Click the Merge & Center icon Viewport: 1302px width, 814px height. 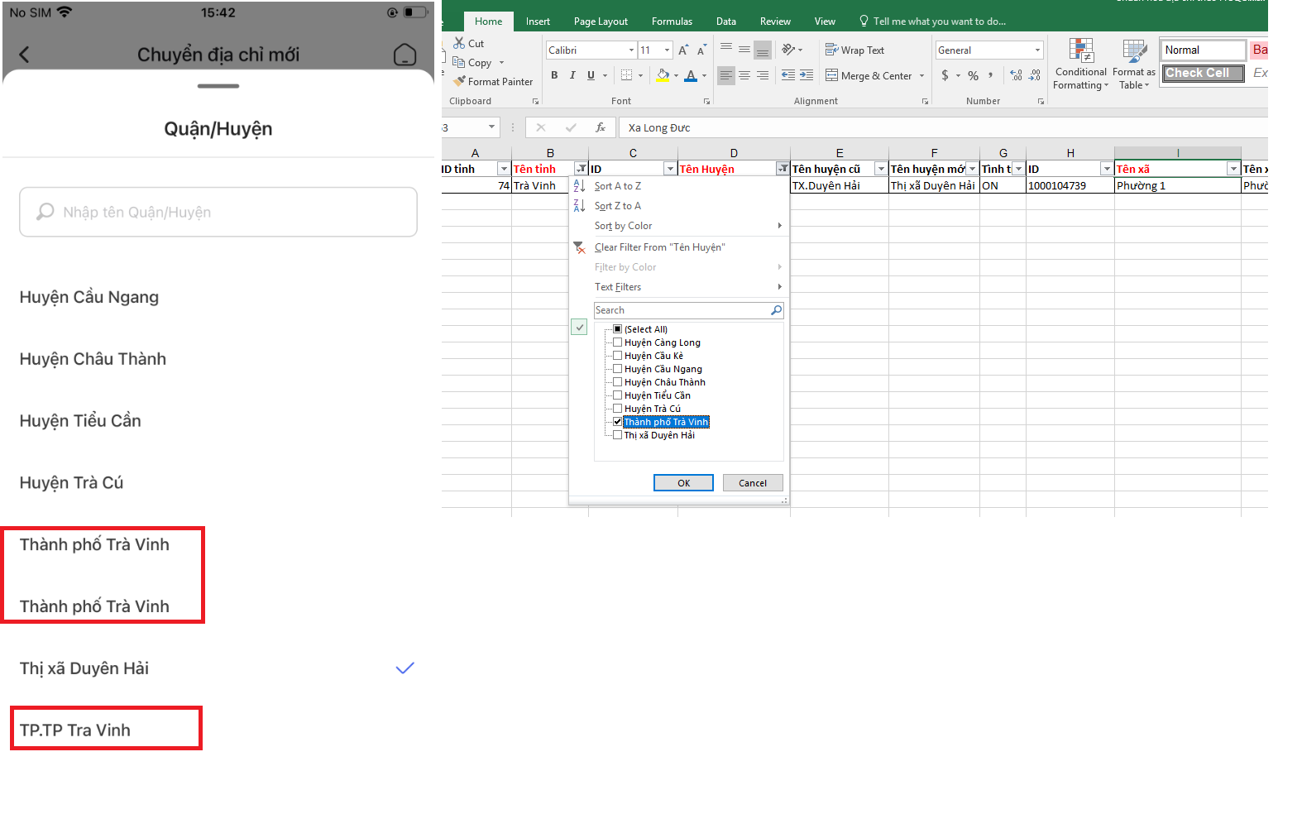[831, 75]
